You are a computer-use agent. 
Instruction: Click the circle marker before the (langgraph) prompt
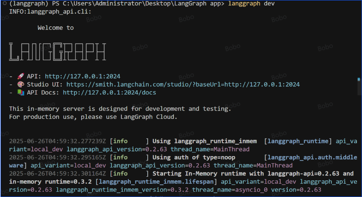click(x=4, y=4)
